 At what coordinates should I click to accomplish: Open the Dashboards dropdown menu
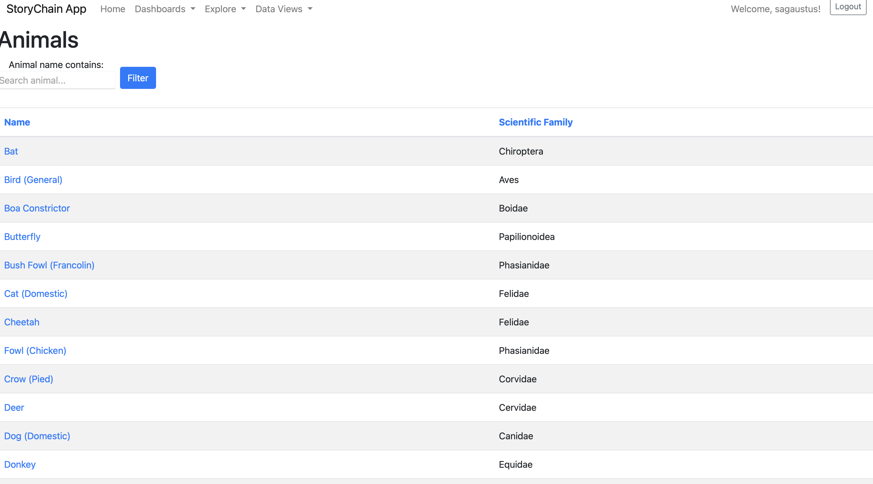pyautogui.click(x=165, y=9)
